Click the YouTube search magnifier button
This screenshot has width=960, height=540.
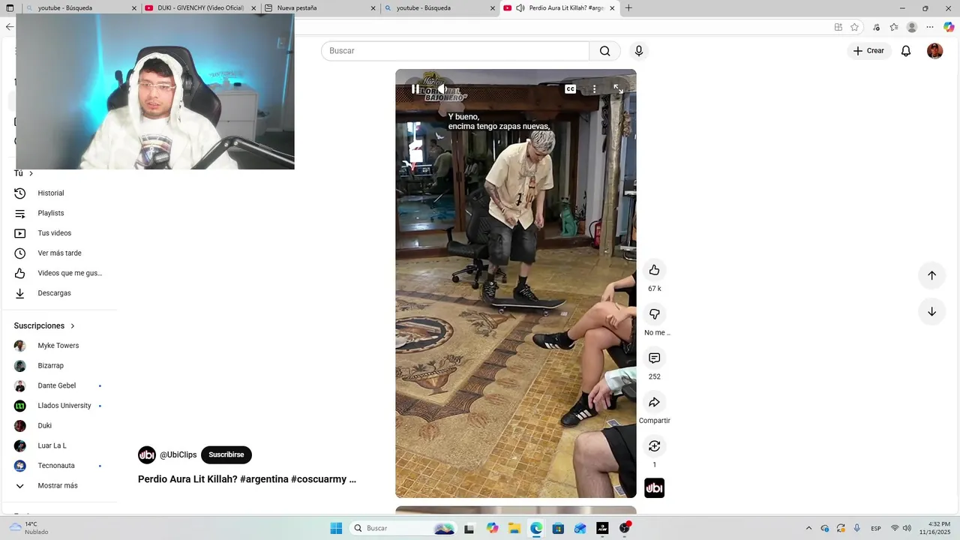[604, 51]
